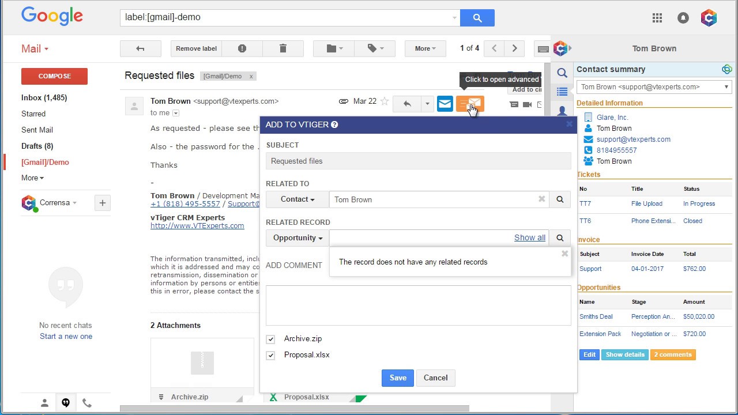This screenshot has height=415, width=738.
Task: Click the Subject field Requested files
Action: point(419,161)
